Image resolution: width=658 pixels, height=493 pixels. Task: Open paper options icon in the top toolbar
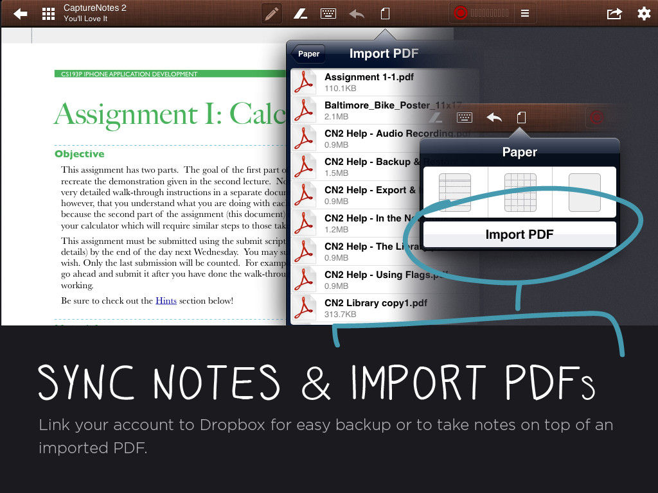click(x=385, y=14)
